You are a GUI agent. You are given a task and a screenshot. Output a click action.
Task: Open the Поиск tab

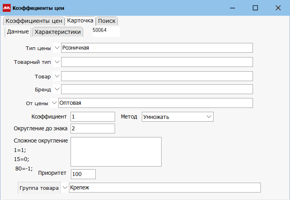click(x=106, y=21)
